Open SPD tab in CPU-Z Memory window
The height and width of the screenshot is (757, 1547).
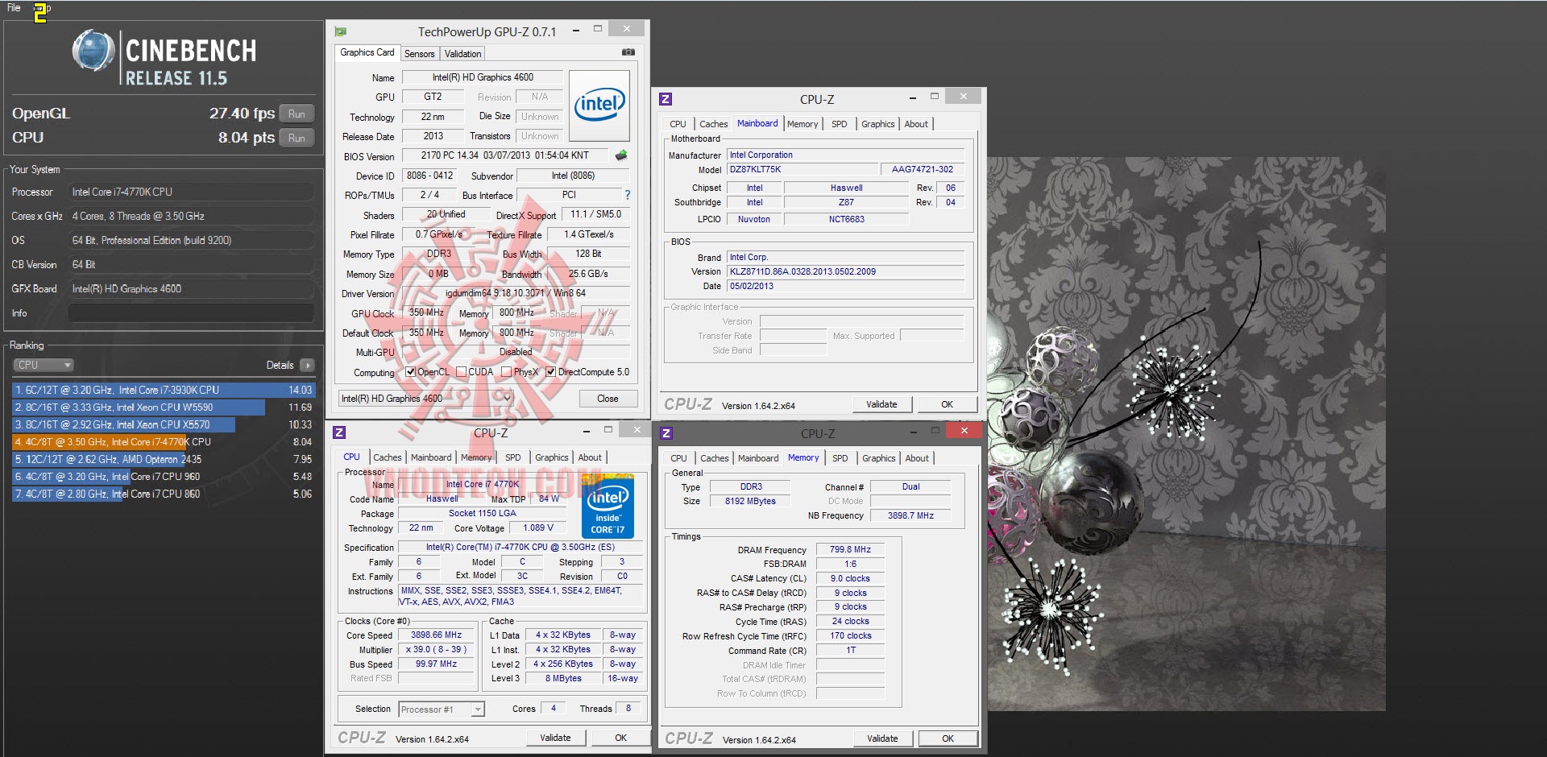(x=840, y=458)
